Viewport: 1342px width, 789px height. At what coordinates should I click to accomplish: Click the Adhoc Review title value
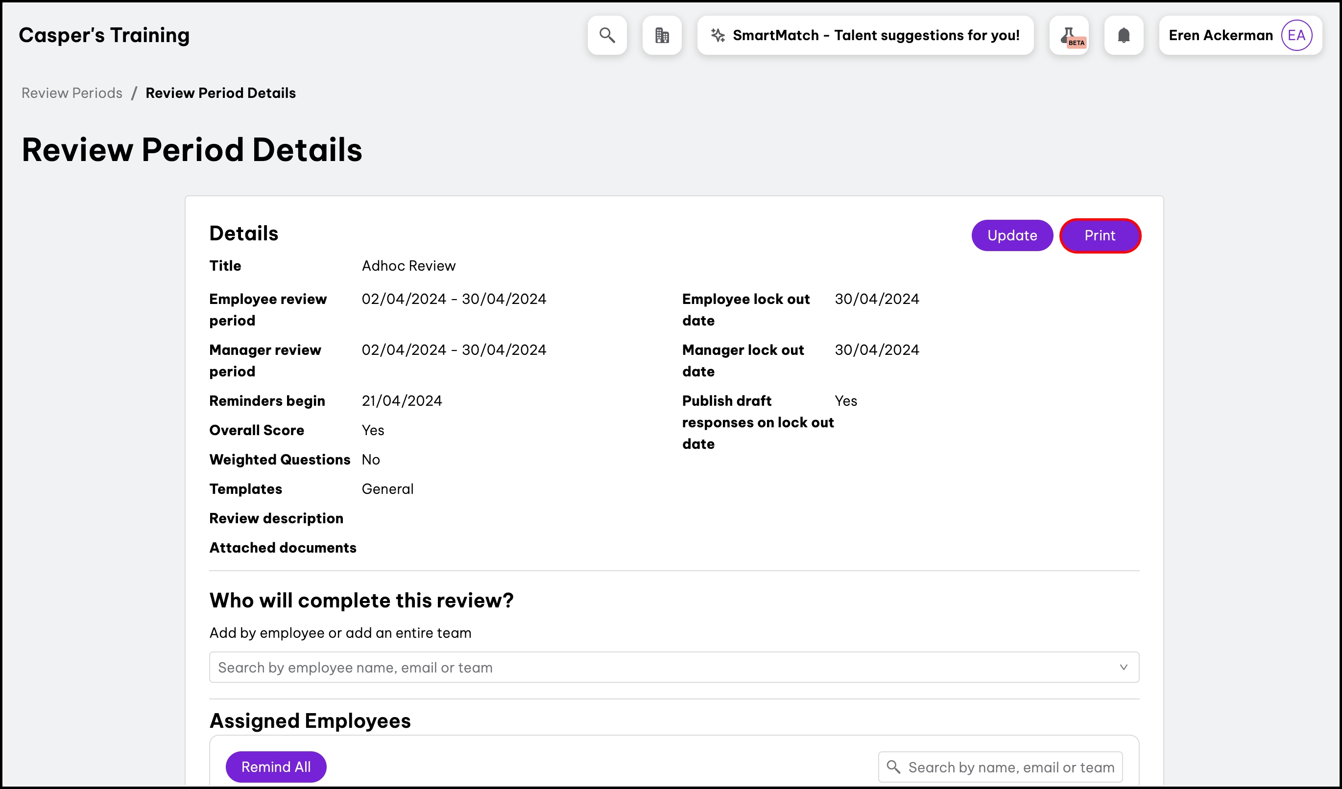(x=408, y=265)
